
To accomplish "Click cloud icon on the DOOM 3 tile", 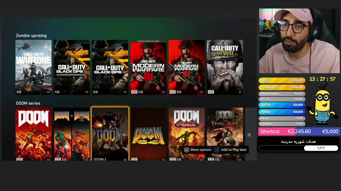I will [x=125, y=159].
